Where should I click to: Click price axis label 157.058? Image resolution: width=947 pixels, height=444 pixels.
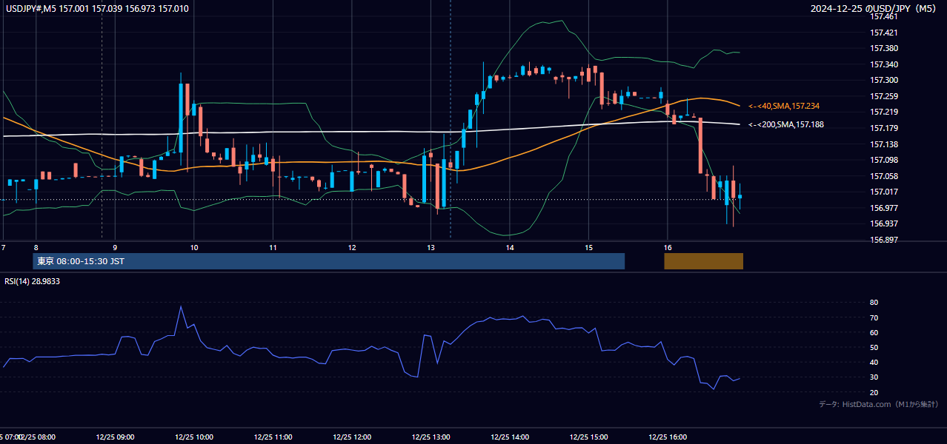tap(883, 176)
